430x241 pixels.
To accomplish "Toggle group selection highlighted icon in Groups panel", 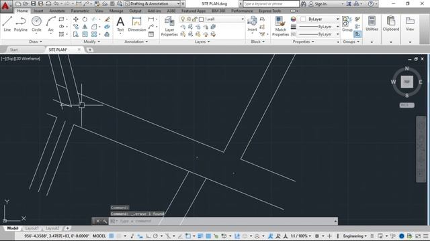I will tap(357, 34).
